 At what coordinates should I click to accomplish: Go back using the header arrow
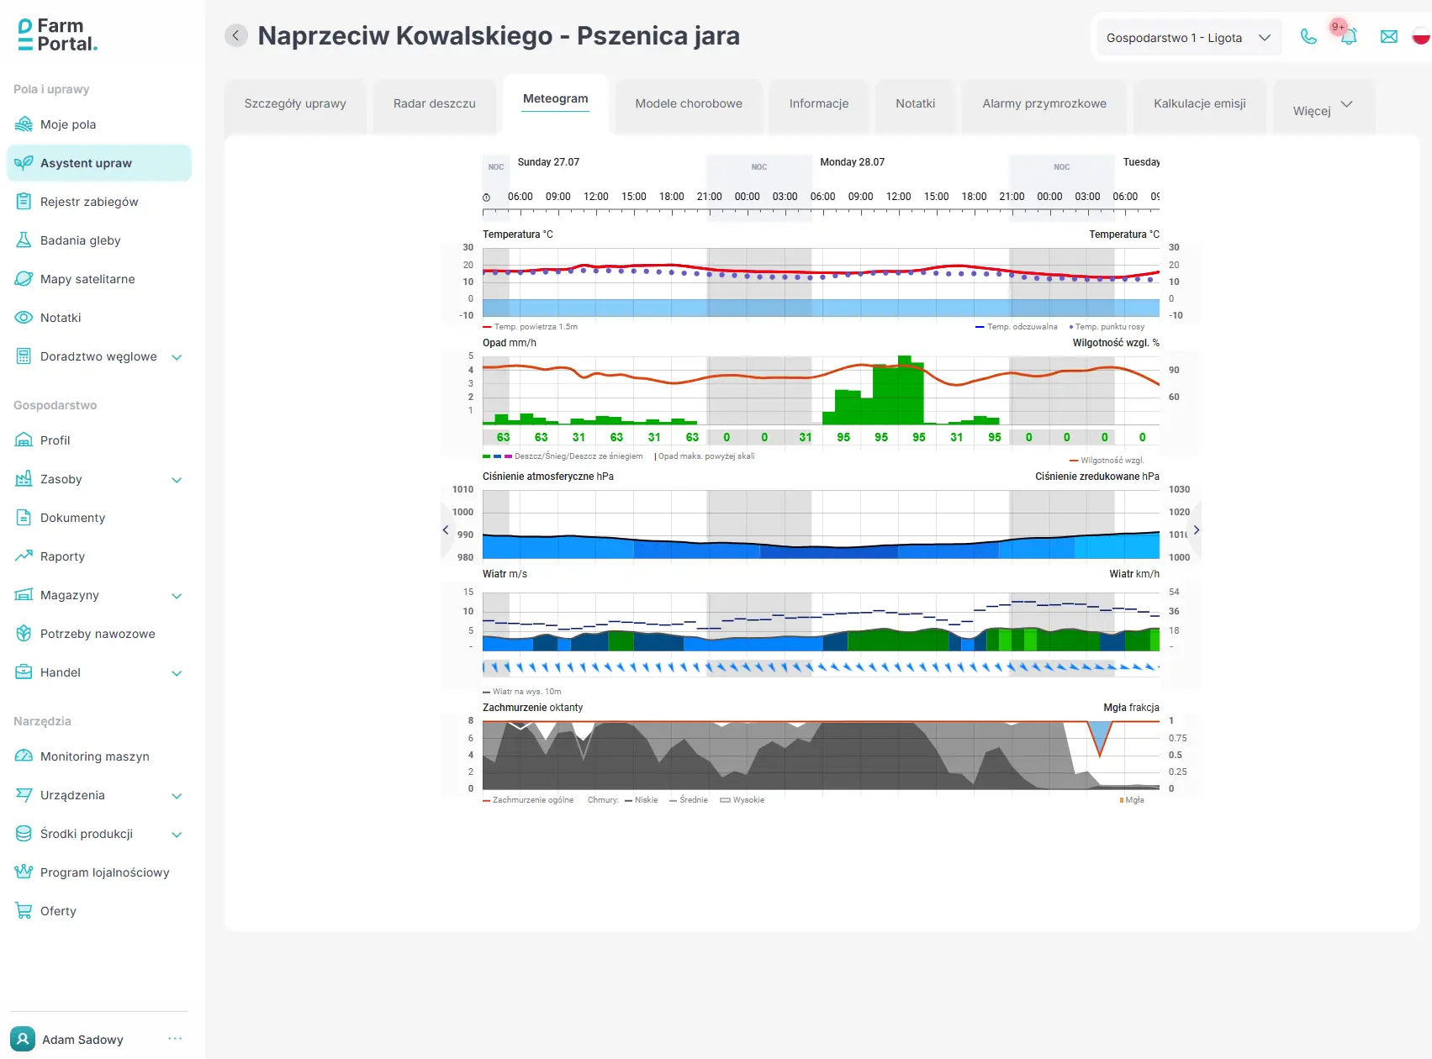click(x=236, y=35)
